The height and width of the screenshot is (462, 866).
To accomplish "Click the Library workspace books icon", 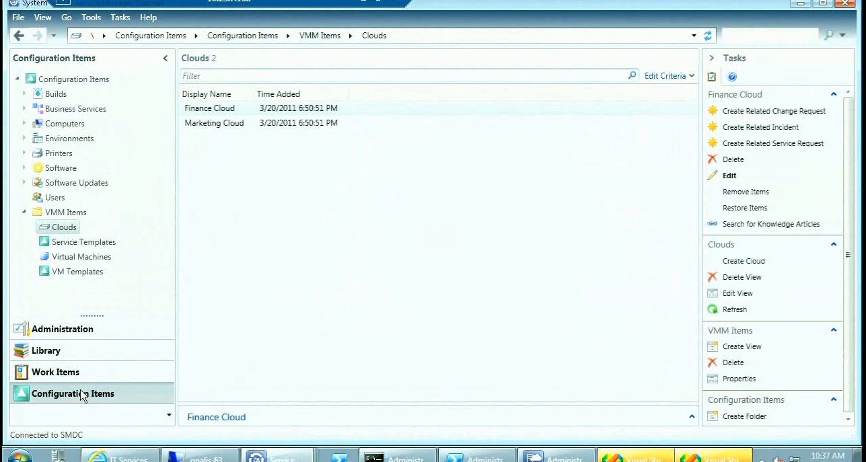I will 22,350.
